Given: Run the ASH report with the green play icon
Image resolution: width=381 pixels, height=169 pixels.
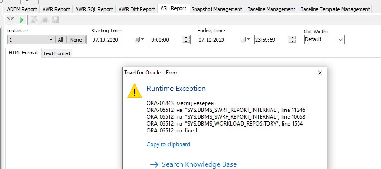Looking at the screenshot, I should tap(22, 20).
